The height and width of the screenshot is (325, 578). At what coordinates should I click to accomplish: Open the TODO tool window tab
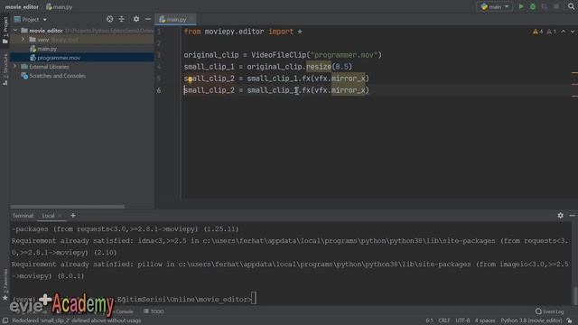pos(154,311)
